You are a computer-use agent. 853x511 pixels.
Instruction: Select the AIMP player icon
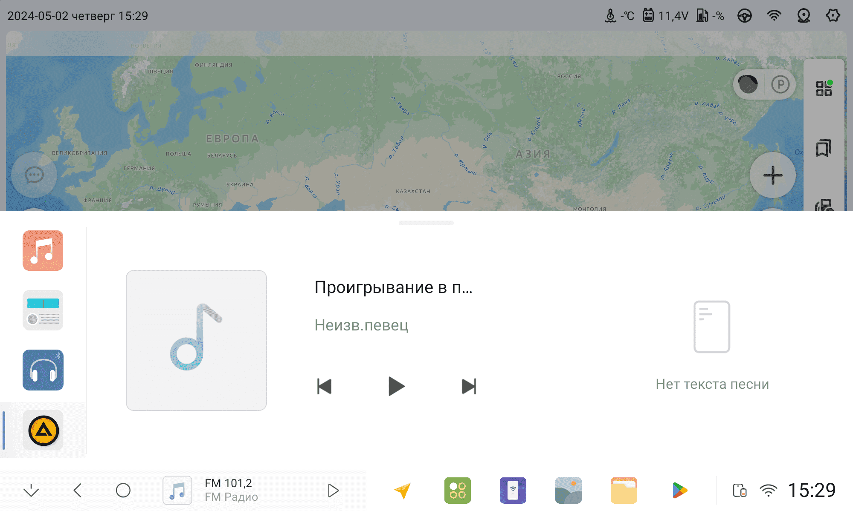[43, 430]
